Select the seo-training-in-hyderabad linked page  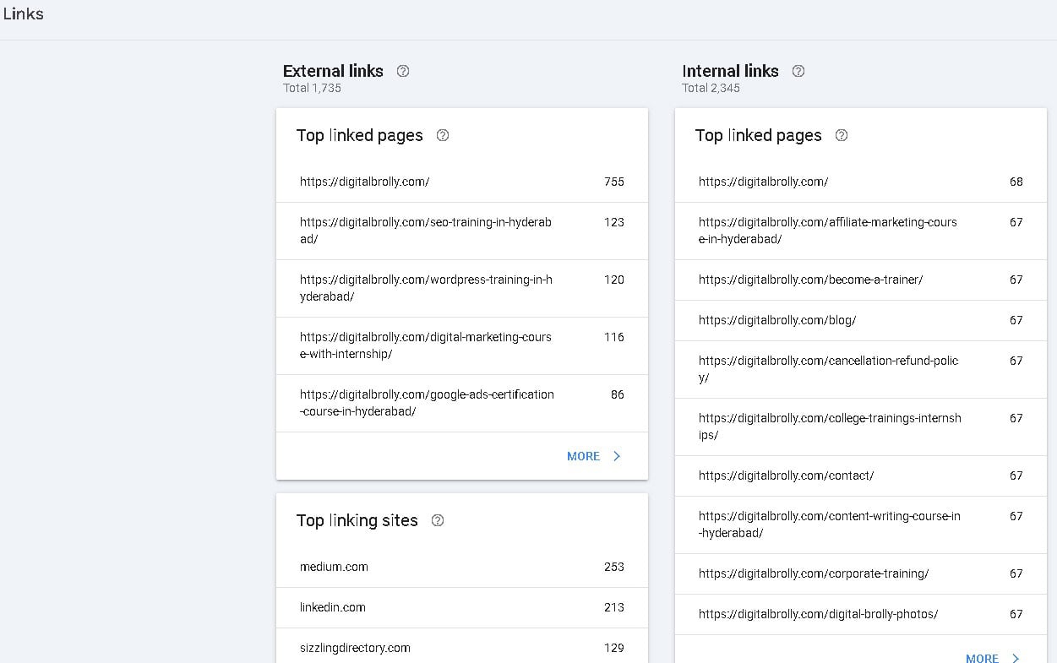tap(425, 230)
